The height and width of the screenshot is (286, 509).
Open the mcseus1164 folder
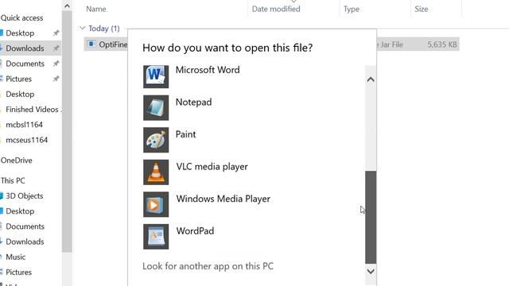coord(26,140)
